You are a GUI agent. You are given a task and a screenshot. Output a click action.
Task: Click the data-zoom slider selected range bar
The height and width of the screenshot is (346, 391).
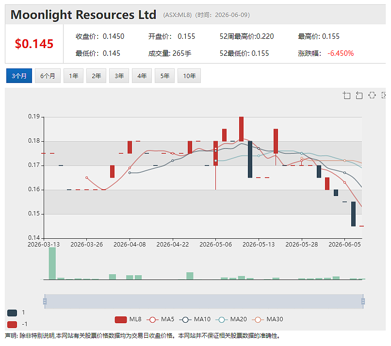[204, 301]
